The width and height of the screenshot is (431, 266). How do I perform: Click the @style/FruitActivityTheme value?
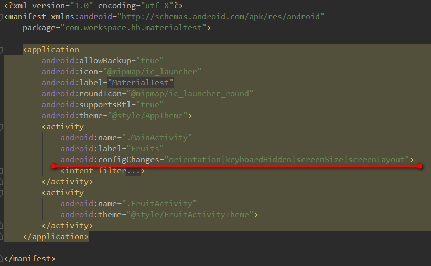click(190, 214)
